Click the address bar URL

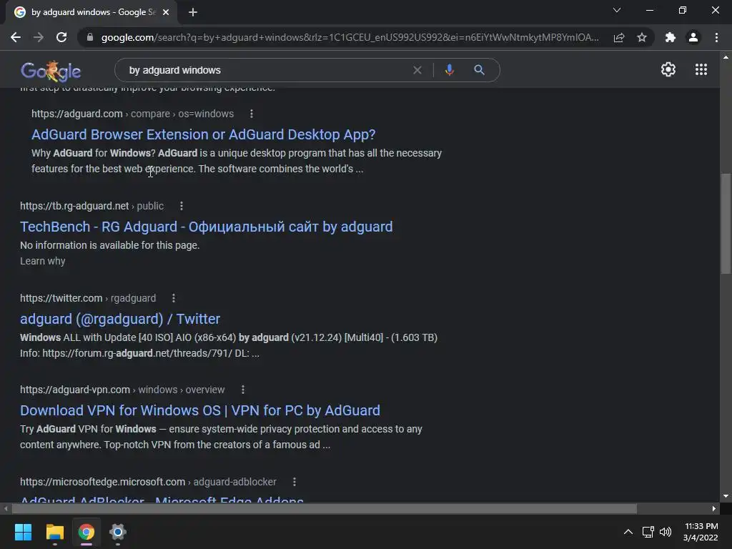coord(350,37)
